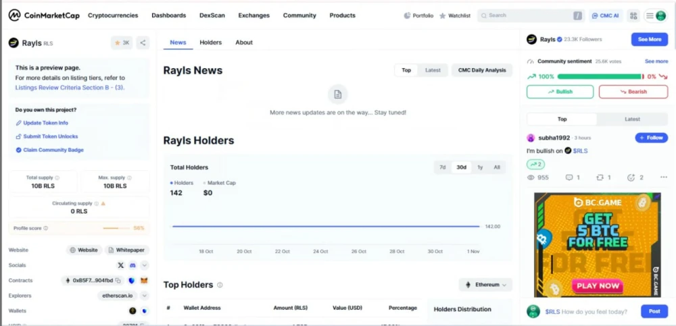
Task: Click the share icon next to Rayls
Action: [143, 43]
